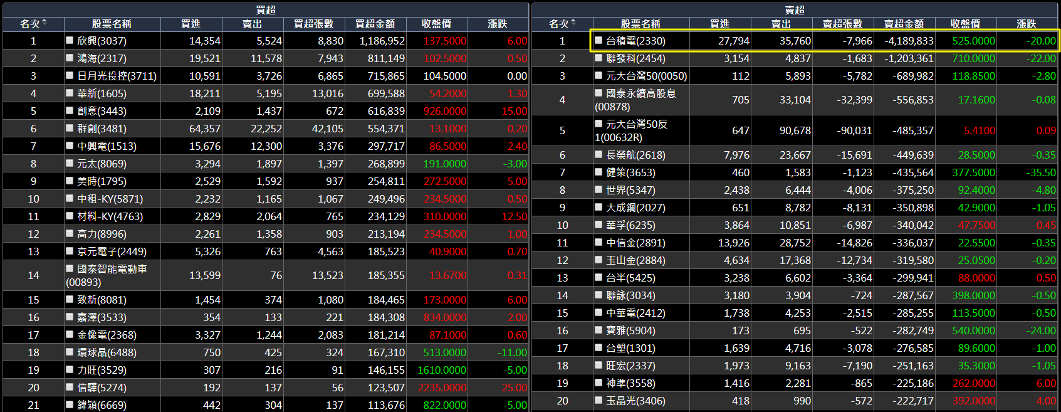
Task: Open stock 嘉澤(3533)
Action: 102,317
